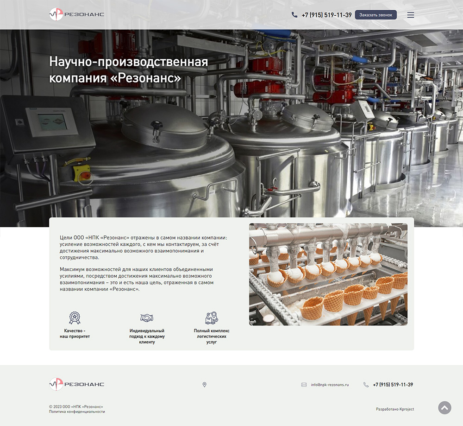
Task: Click the envelope email icon in footer
Action: 304,385
